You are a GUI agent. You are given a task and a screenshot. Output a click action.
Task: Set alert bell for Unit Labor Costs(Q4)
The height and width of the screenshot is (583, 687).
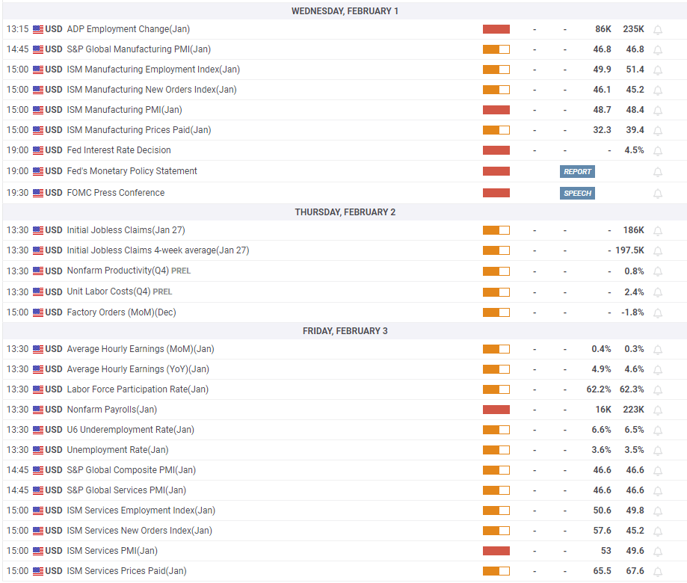point(658,292)
